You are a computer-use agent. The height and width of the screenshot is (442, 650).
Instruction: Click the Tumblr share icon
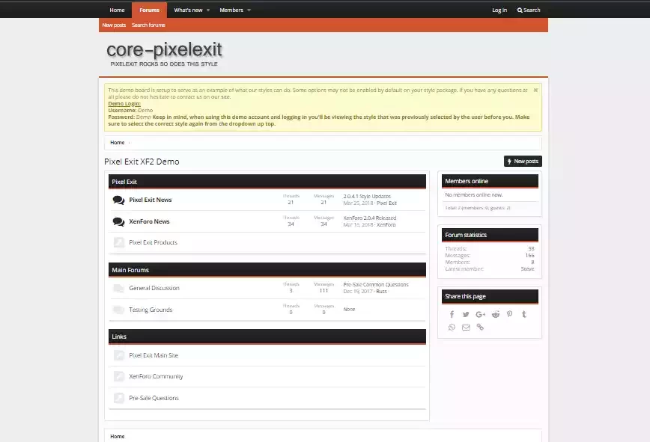click(524, 314)
